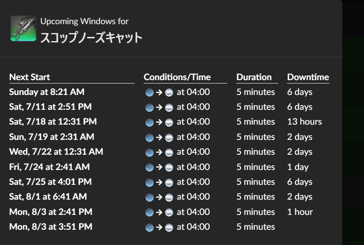The image size is (364, 245).
Task: Click the スコップノーズキャット title text
Action: click(x=91, y=38)
